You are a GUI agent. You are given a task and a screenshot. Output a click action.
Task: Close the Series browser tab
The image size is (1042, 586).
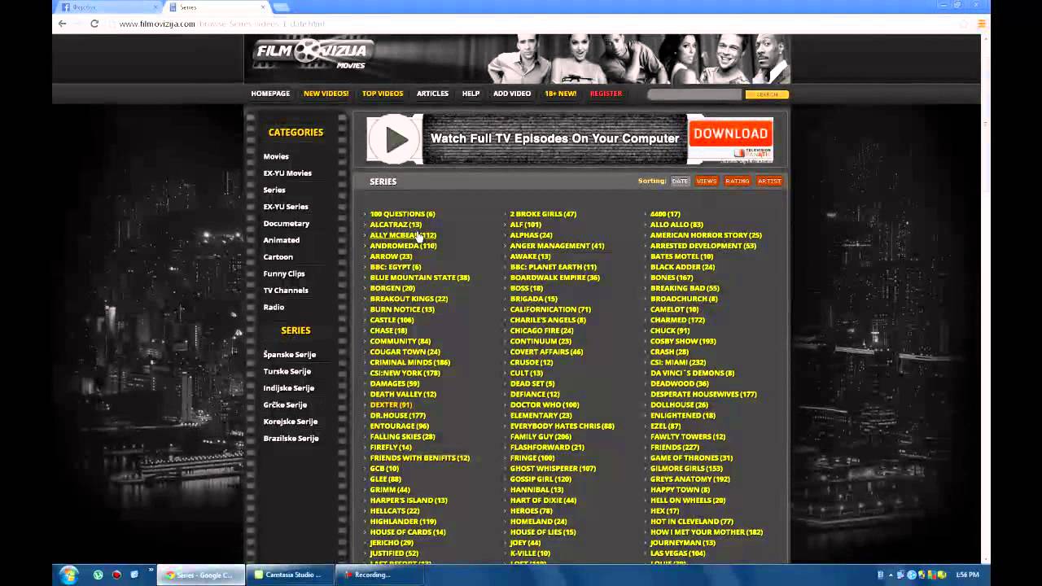click(x=264, y=7)
